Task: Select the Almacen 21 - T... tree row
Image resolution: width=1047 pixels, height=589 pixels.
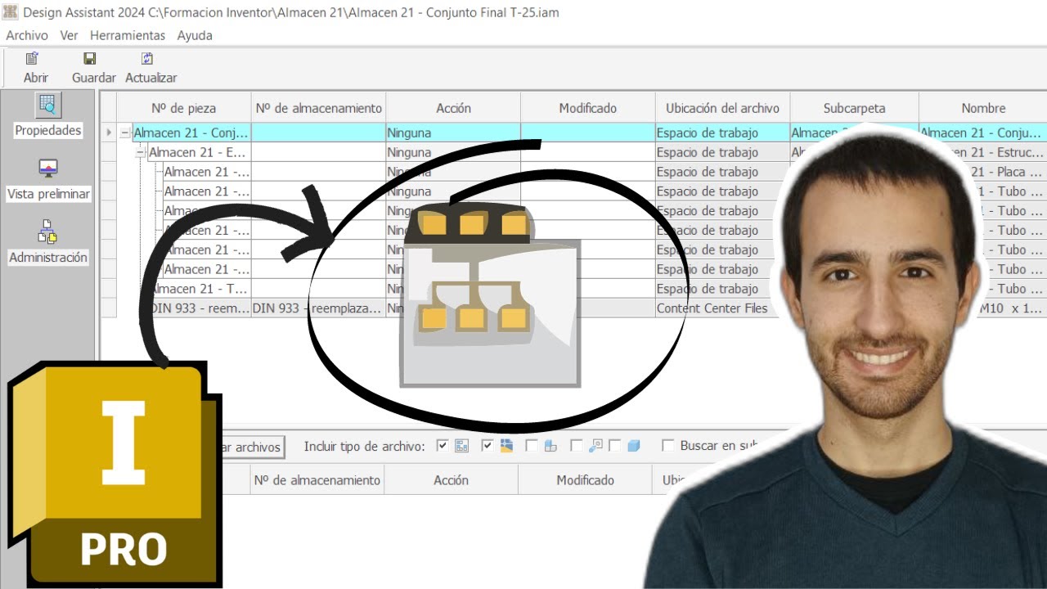Action: 199,289
